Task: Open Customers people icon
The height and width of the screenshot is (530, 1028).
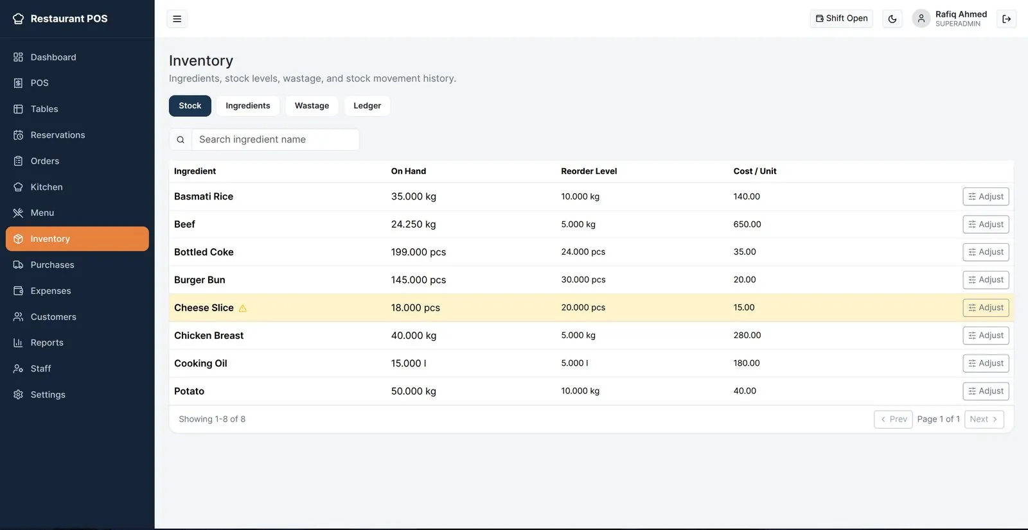Action: point(18,316)
